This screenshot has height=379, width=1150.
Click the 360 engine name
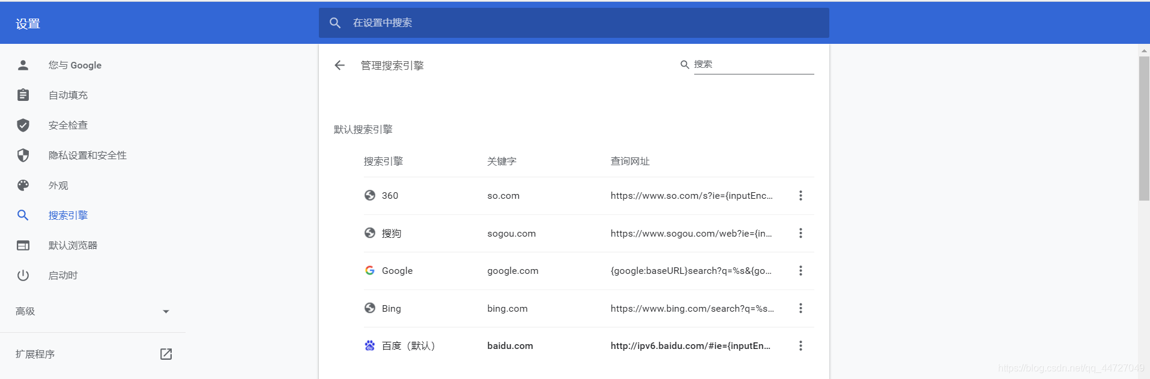tap(390, 196)
